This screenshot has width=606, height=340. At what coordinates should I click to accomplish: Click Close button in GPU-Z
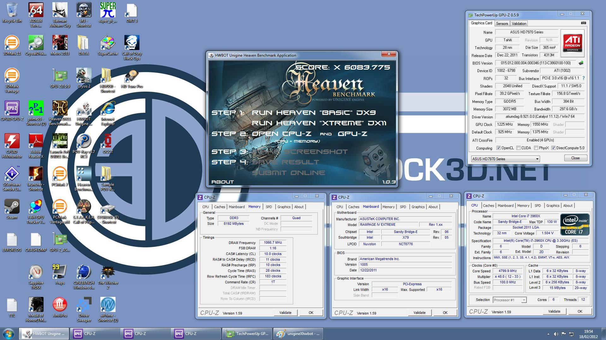[575, 158]
